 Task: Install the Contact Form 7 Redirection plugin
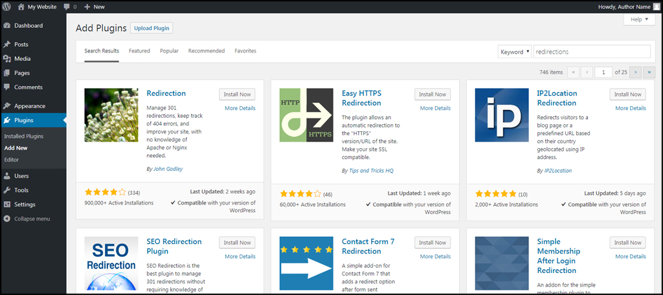click(433, 243)
